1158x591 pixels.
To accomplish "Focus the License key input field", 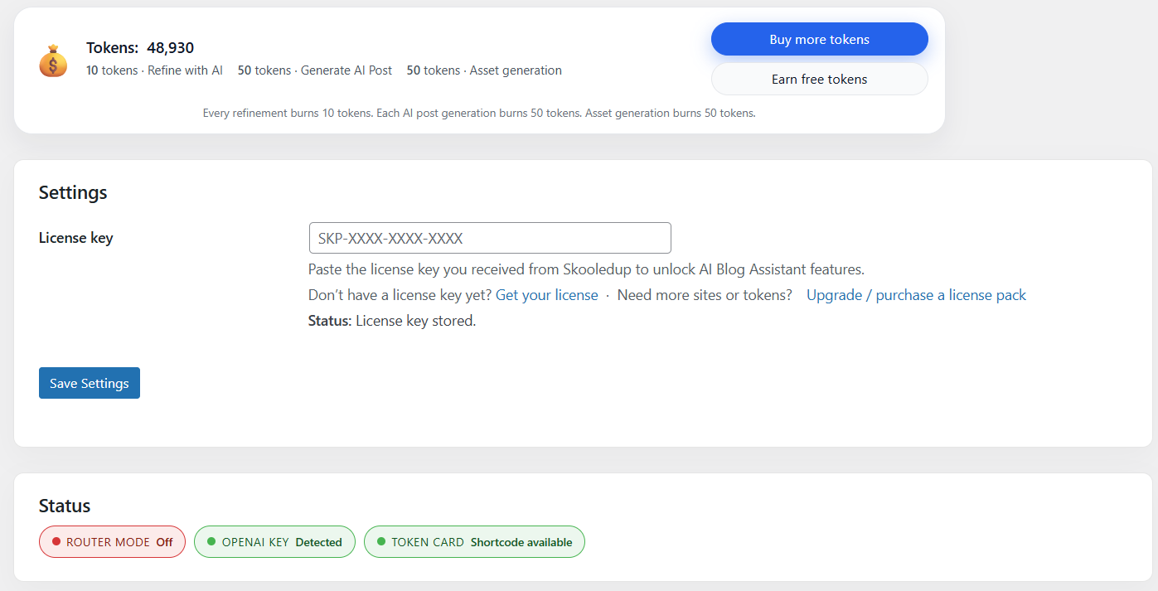I will (489, 238).
